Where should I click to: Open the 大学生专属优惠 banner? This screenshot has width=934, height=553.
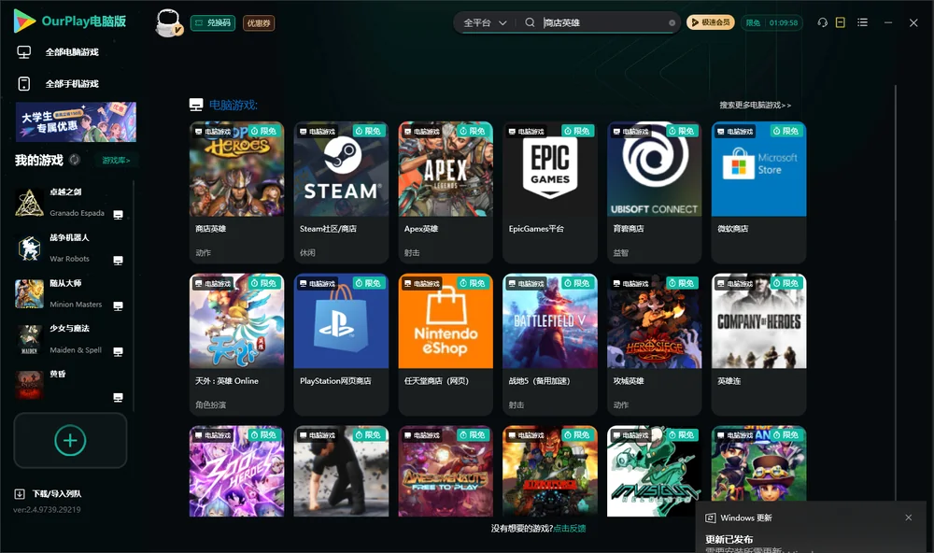(x=76, y=122)
